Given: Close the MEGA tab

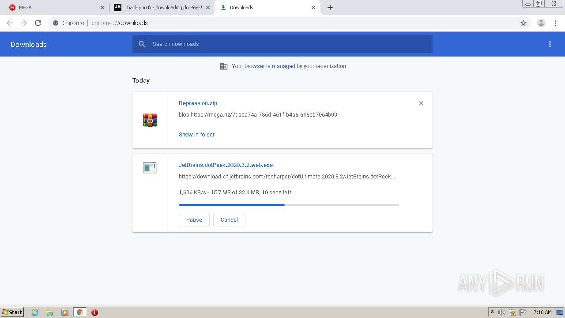Looking at the screenshot, I should tap(102, 8).
